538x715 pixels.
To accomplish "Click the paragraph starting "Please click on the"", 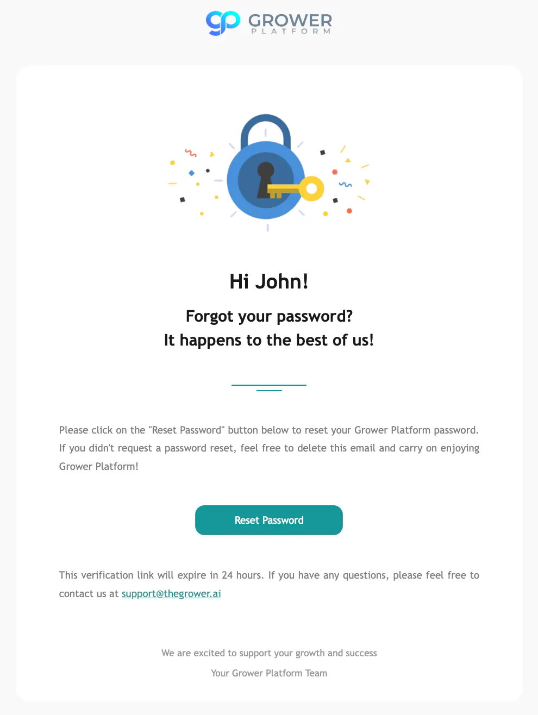I will [269, 448].
